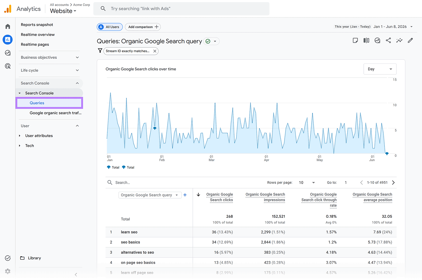Click the search magnifier icon in top bar
This screenshot has height=280, width=422.
tap(103, 9)
